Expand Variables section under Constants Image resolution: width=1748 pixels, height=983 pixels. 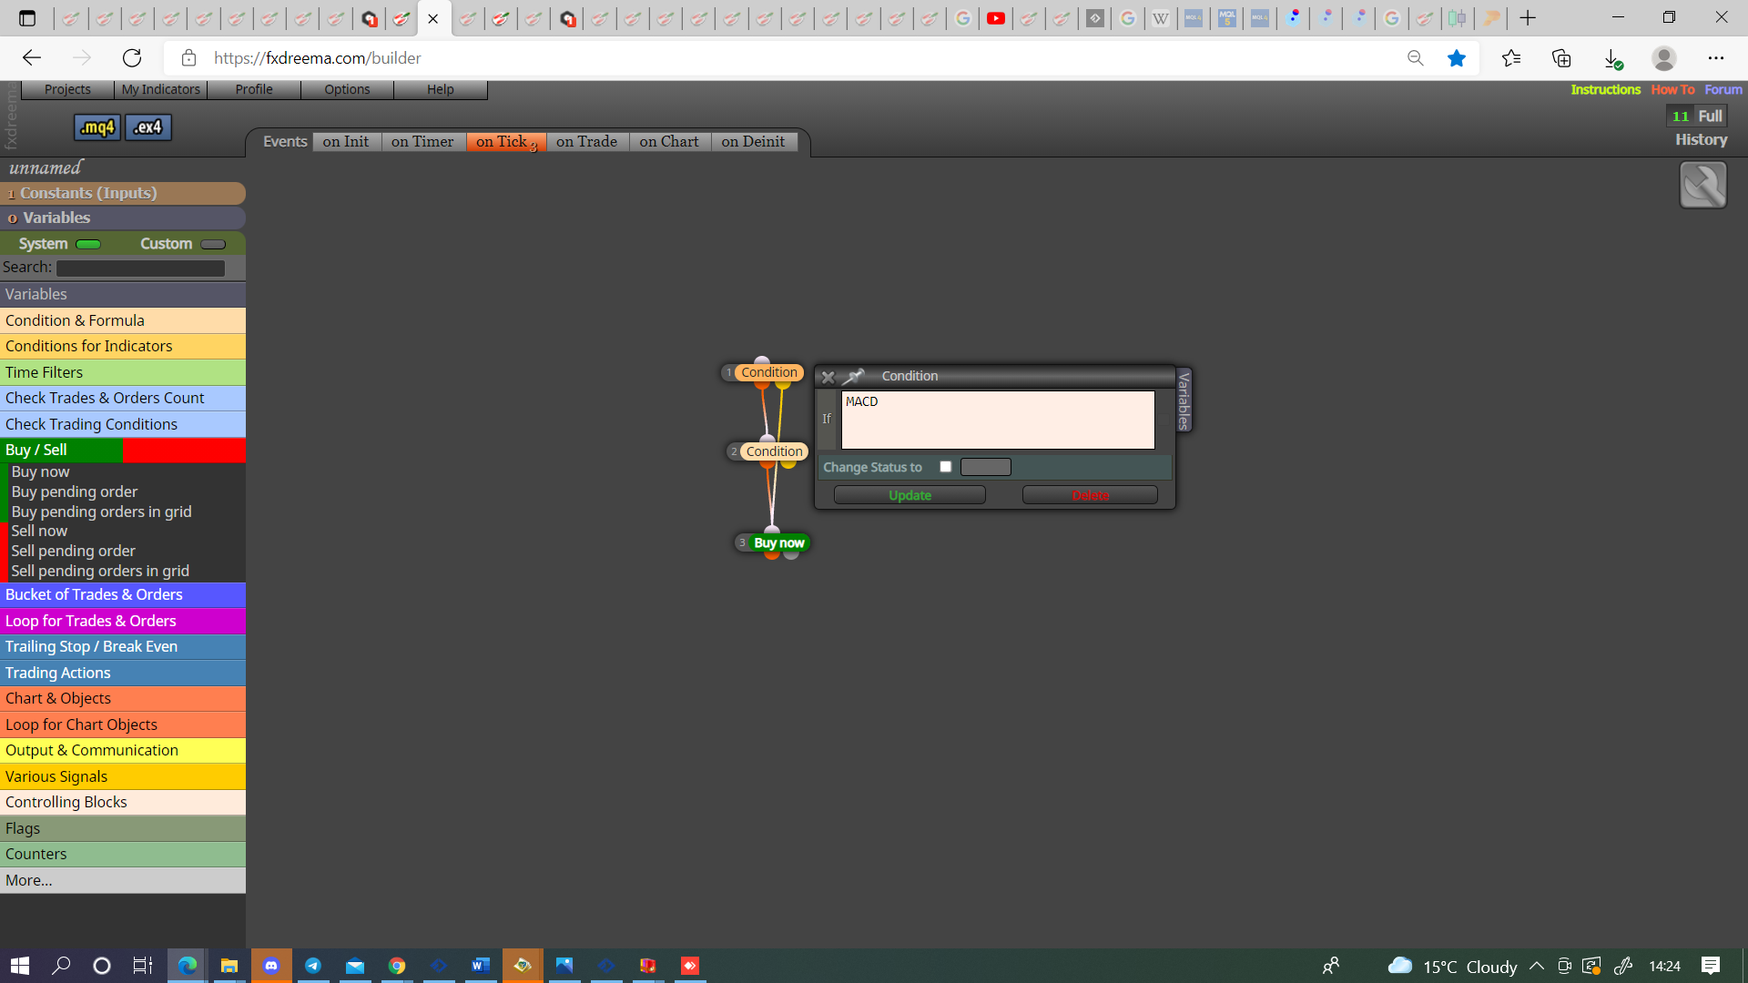123,218
